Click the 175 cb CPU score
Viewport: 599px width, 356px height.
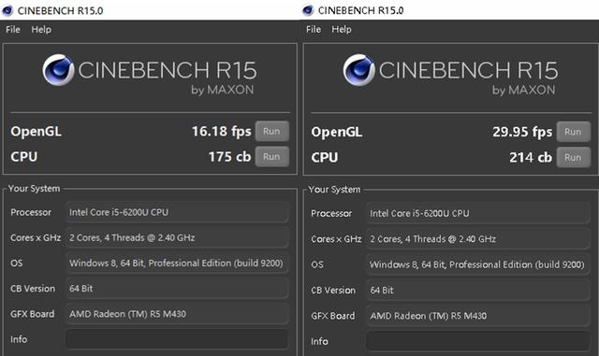click(x=229, y=156)
